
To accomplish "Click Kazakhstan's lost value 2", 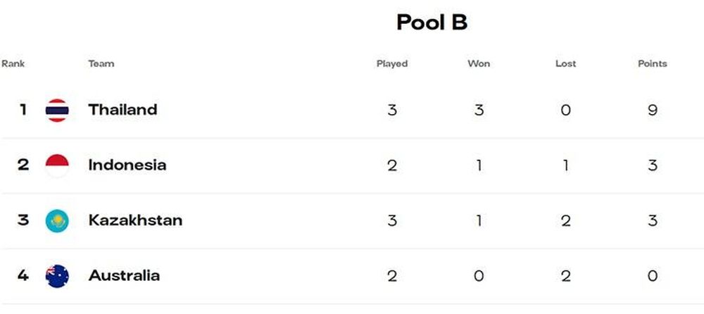I will pyautogui.click(x=566, y=220).
